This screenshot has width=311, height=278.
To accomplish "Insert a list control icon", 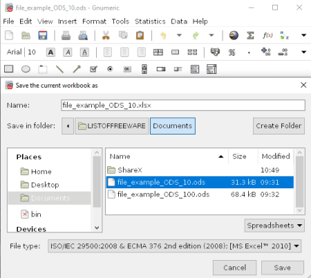I will (x=195, y=69).
